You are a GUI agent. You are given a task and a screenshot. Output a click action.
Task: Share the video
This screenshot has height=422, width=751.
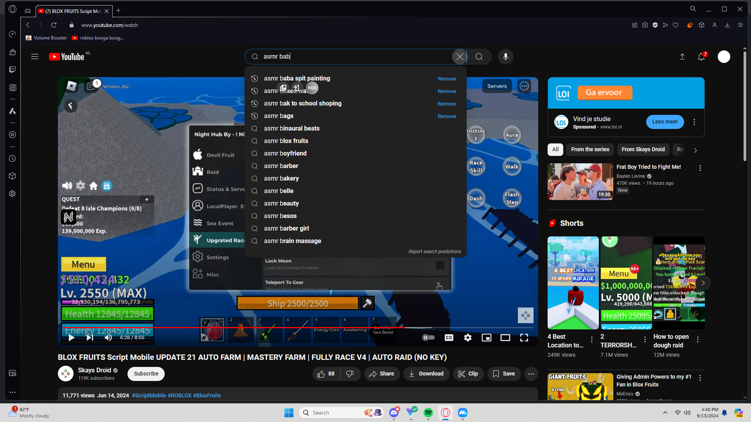pyautogui.click(x=382, y=374)
